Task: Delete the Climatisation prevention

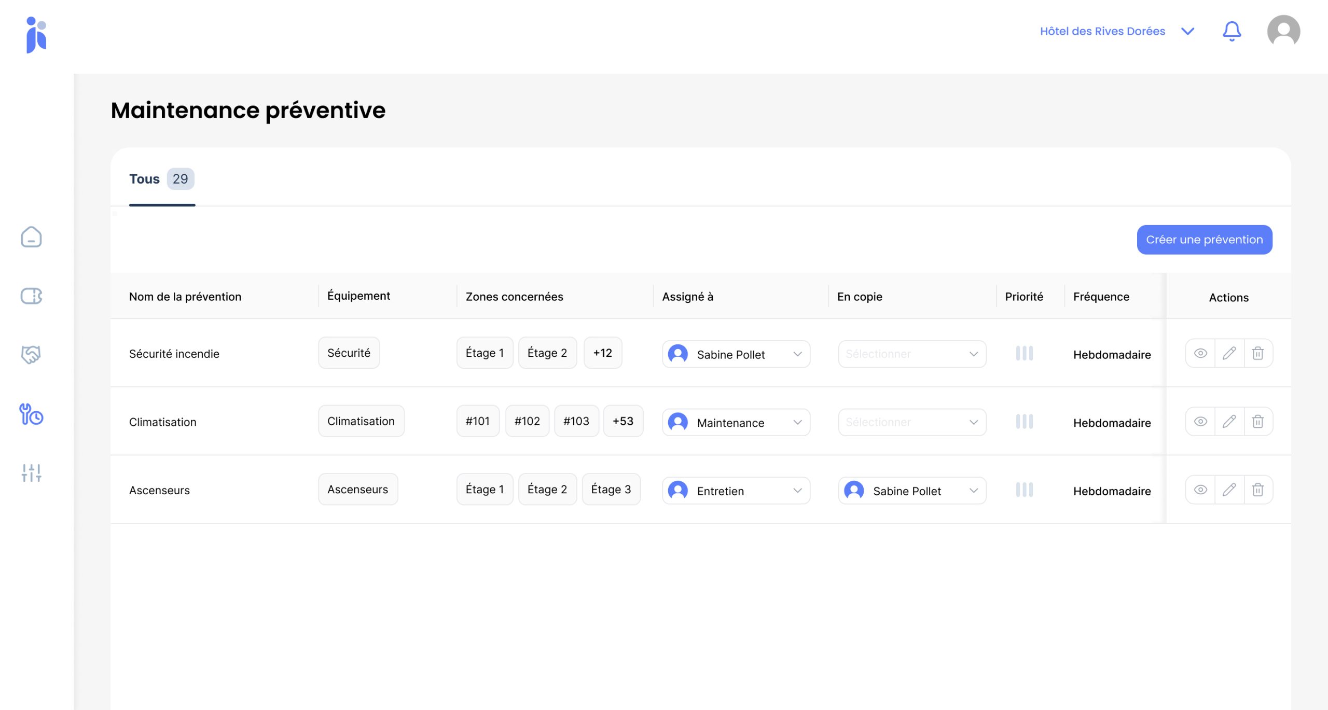Action: (x=1257, y=422)
